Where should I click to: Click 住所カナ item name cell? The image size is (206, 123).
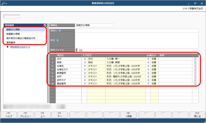pyautogui.click(x=68, y=80)
